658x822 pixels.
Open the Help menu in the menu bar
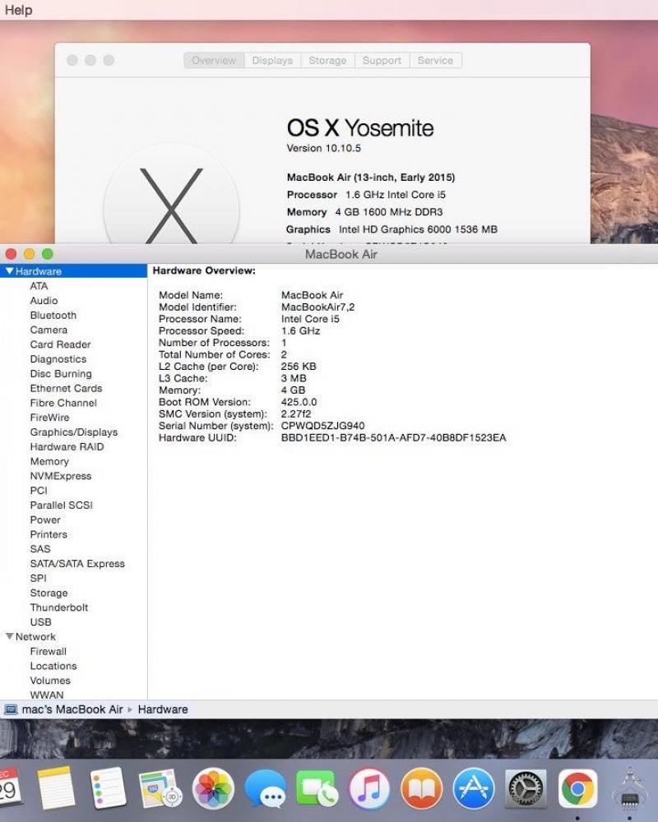(18, 10)
